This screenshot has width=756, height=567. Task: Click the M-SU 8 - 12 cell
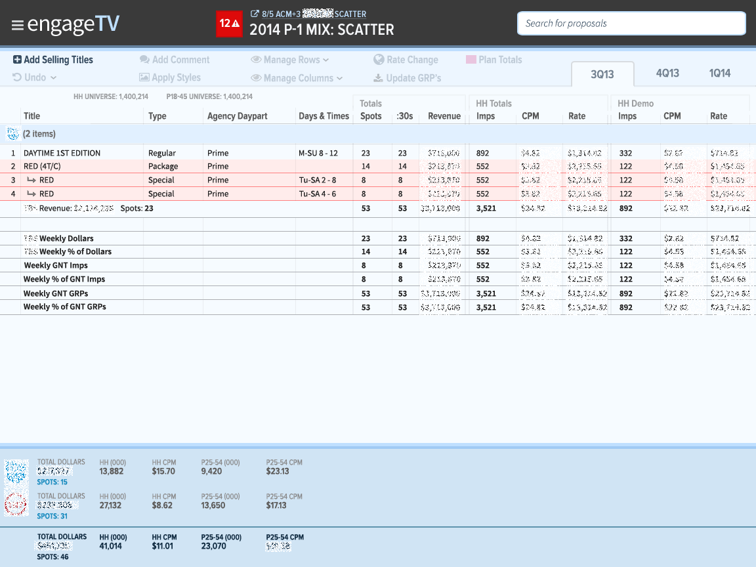(x=318, y=154)
